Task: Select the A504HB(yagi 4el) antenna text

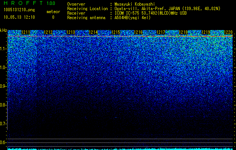Action: tap(132, 18)
